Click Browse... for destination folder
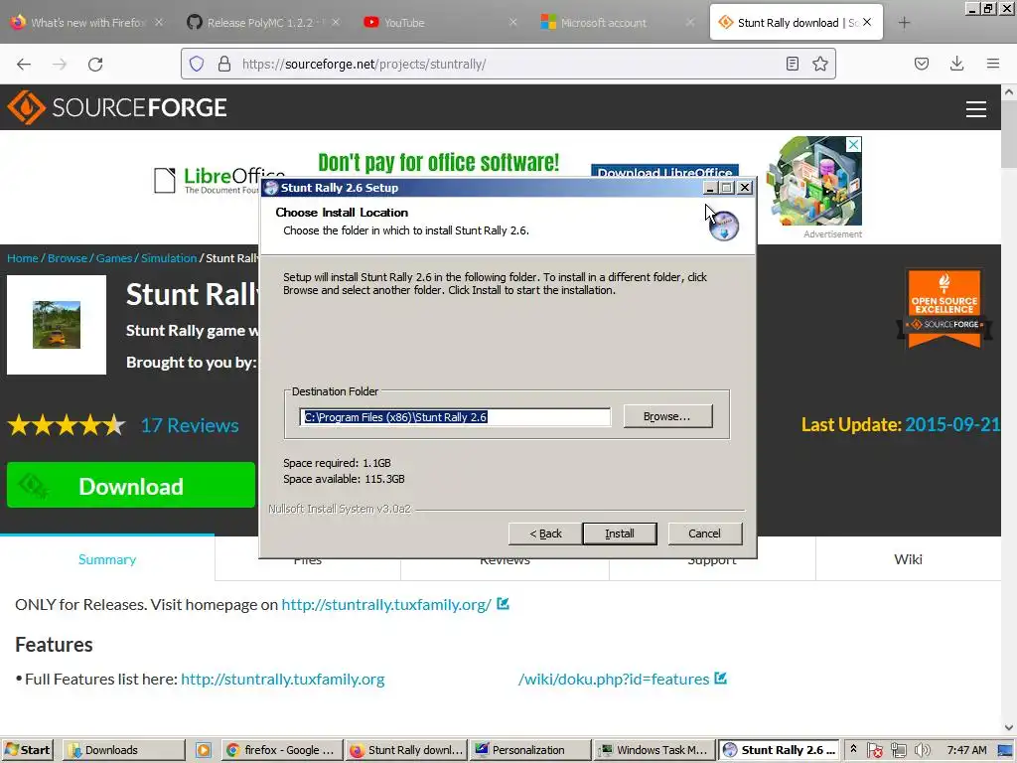Viewport: 1017px width, 763px height. 667,416
